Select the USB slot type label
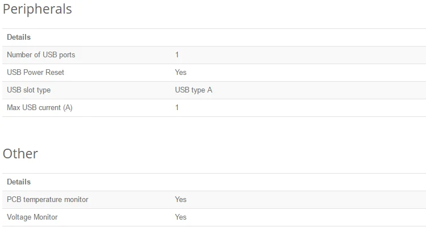This screenshot has height=227, width=426. [28, 90]
